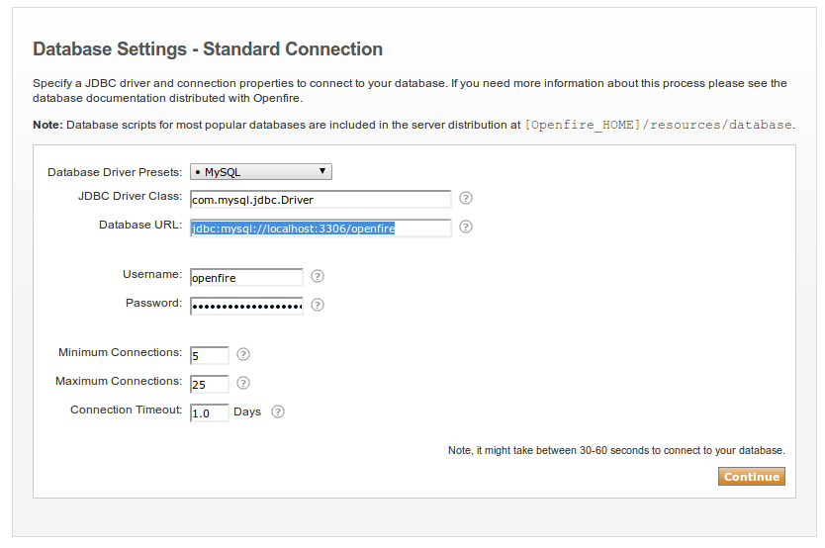
Task: Select the Username text field
Action: click(246, 278)
